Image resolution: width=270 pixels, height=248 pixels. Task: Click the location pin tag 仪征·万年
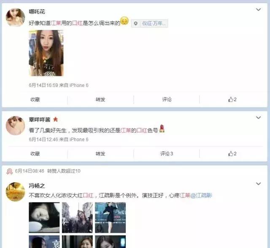(149, 23)
